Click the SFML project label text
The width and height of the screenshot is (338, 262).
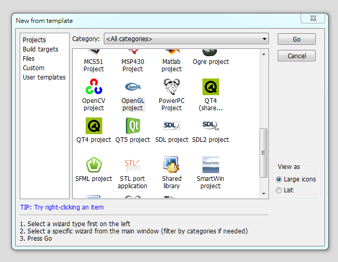94,179
